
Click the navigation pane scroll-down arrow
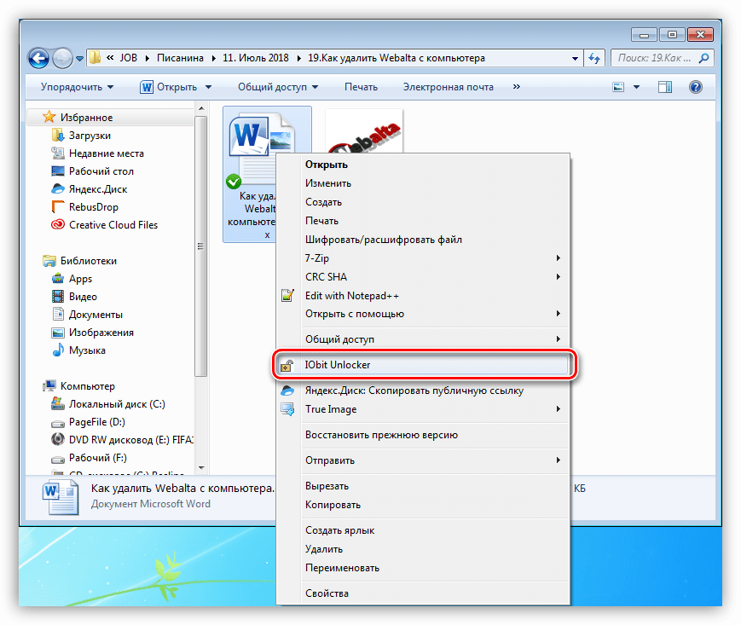(201, 468)
